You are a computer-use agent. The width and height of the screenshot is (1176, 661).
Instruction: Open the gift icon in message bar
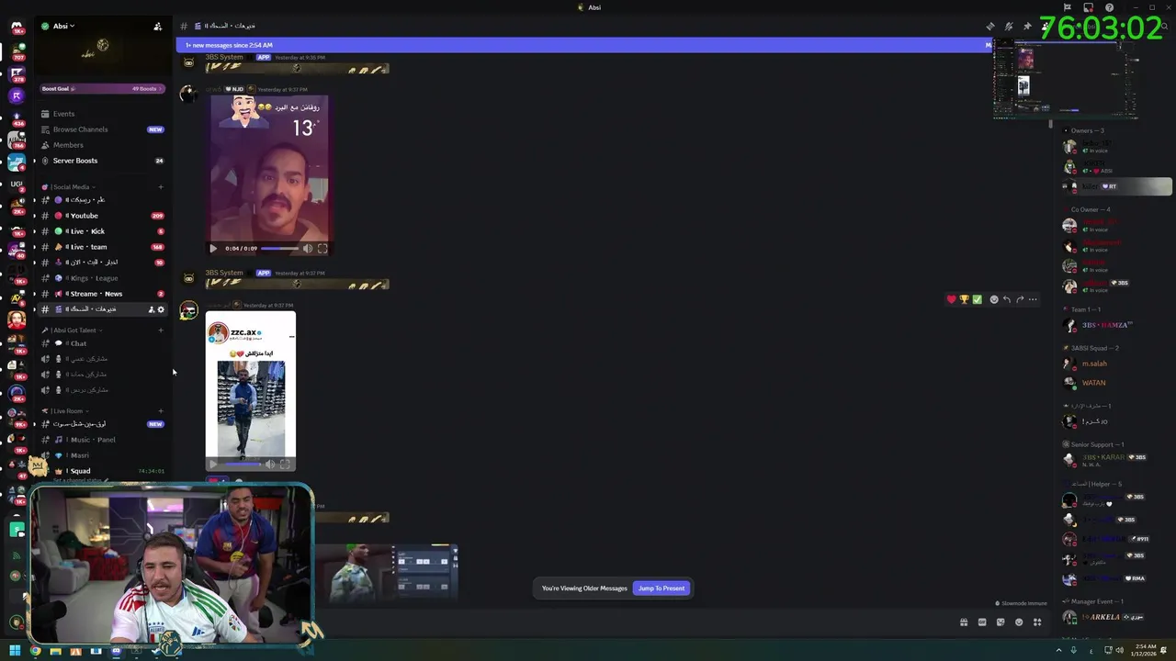coord(964,622)
